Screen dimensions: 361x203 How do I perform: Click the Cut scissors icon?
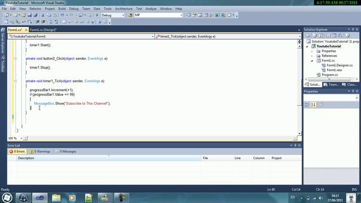click(x=43, y=15)
